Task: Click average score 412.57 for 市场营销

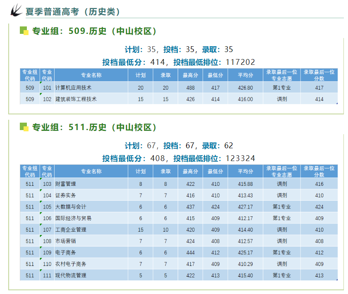Action: 246,241
